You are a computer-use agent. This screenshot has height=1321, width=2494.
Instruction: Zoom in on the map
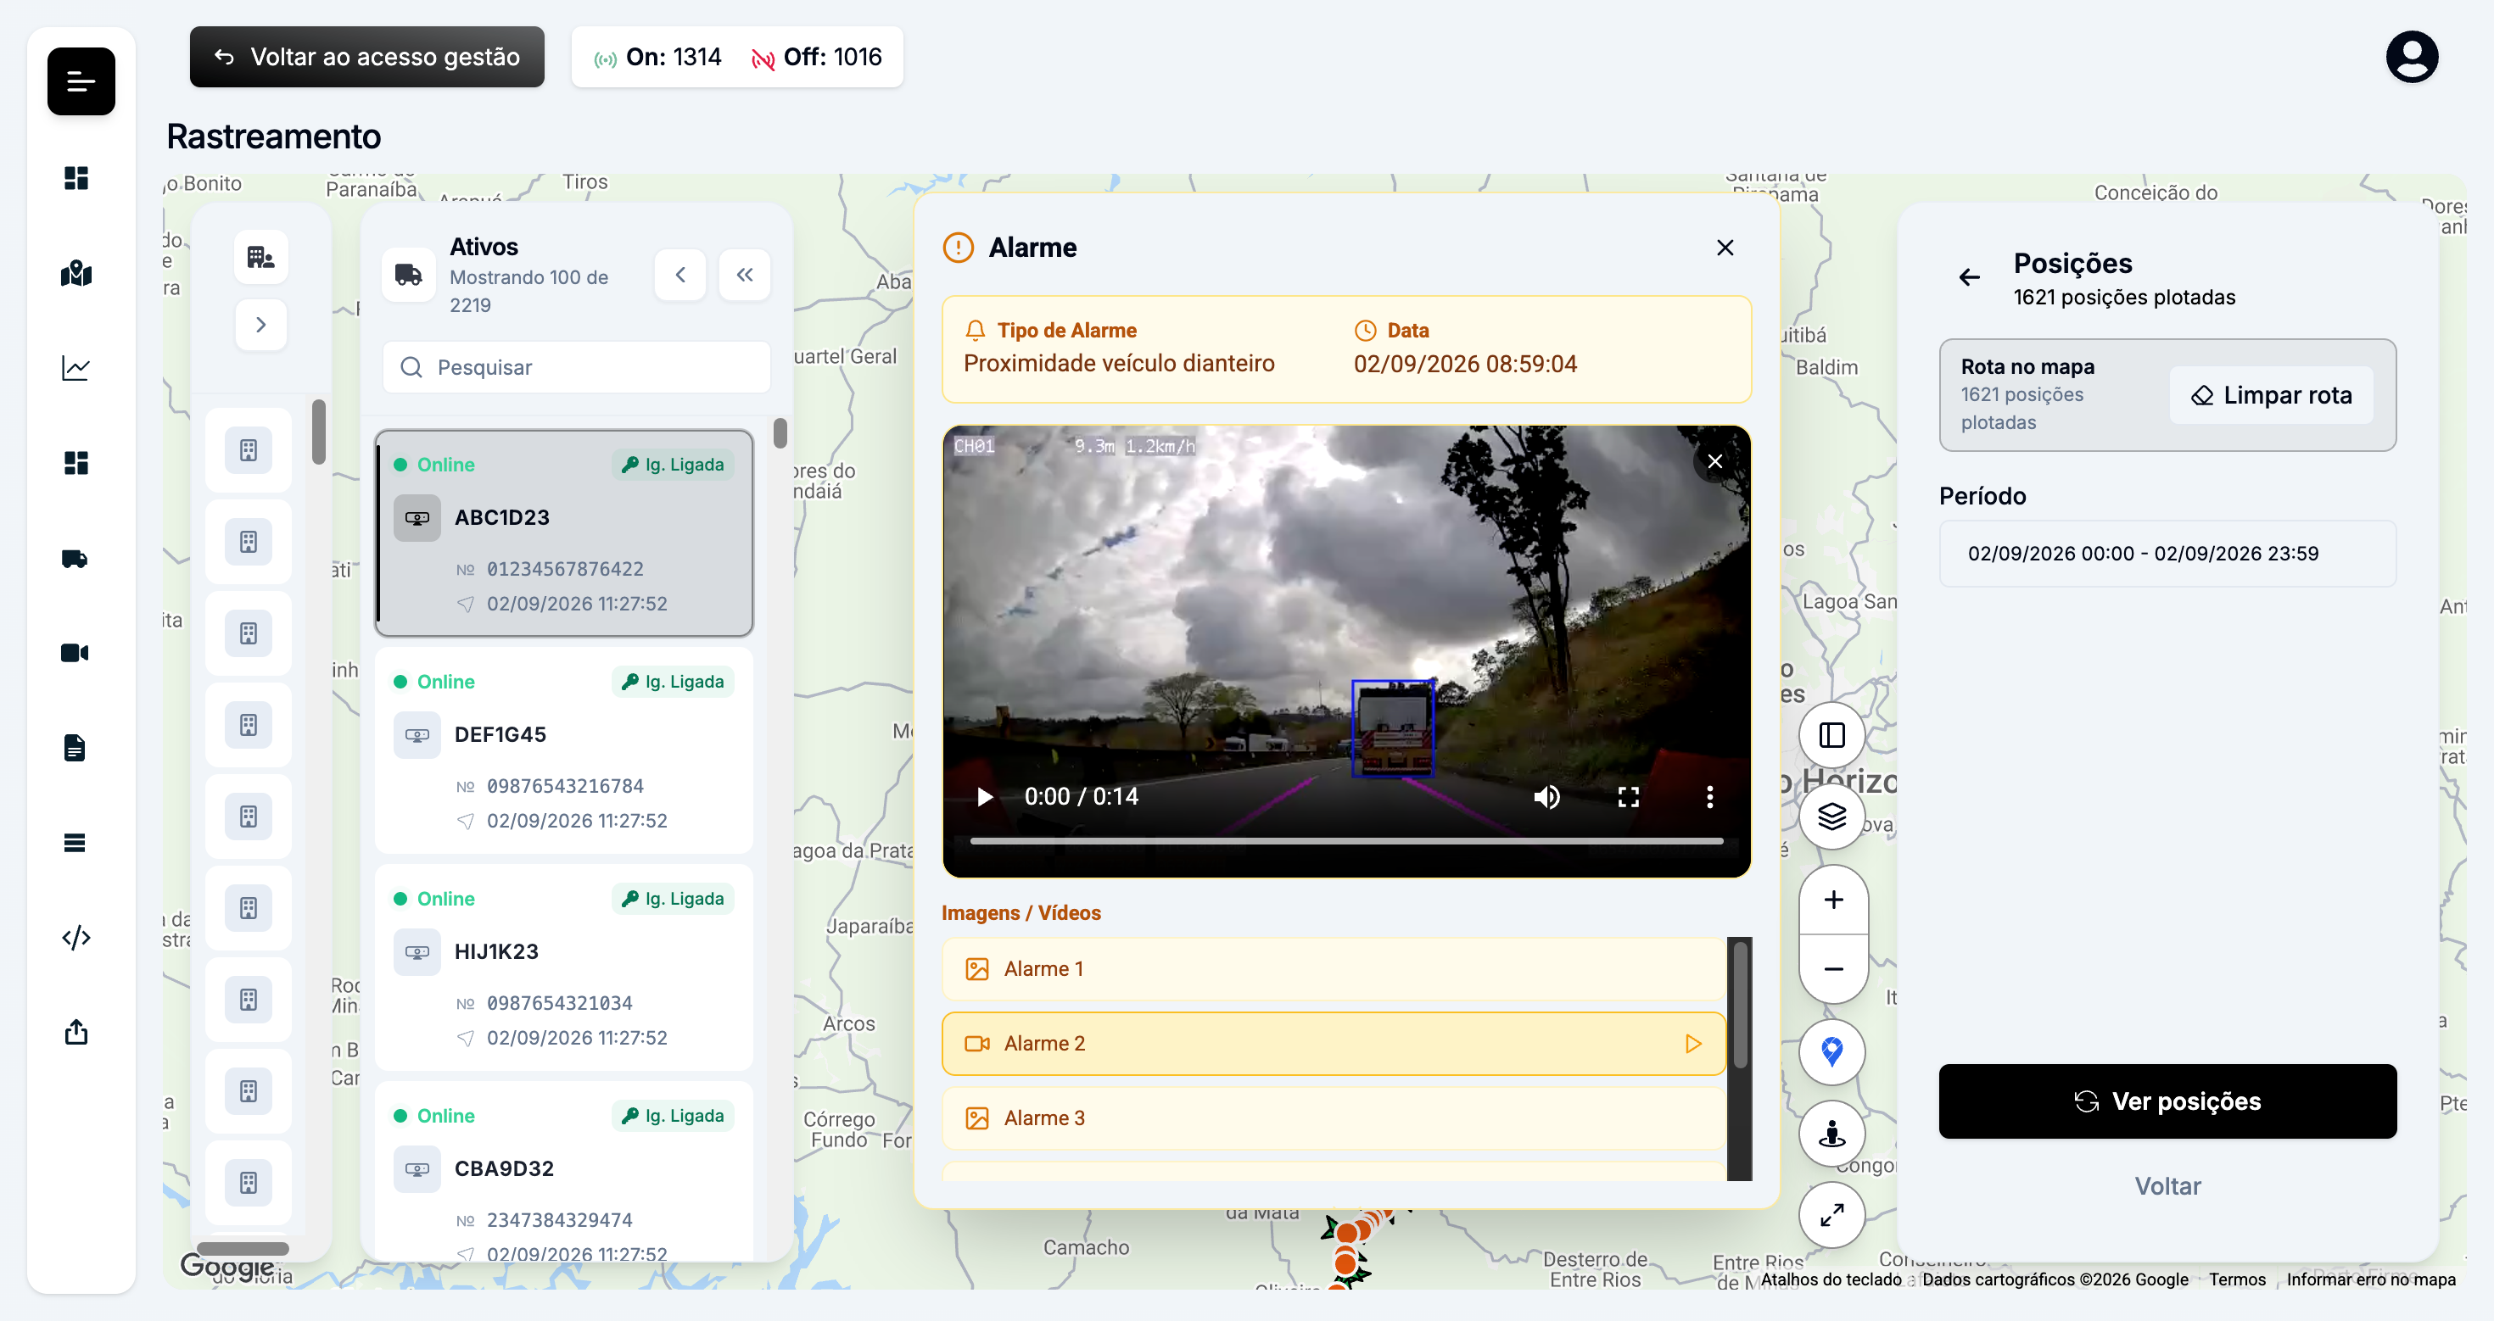[x=1832, y=900]
